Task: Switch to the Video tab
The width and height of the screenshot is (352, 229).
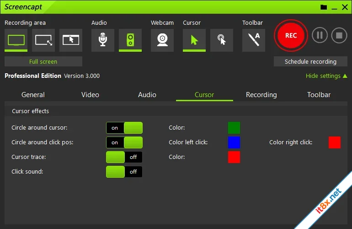Action: click(90, 95)
